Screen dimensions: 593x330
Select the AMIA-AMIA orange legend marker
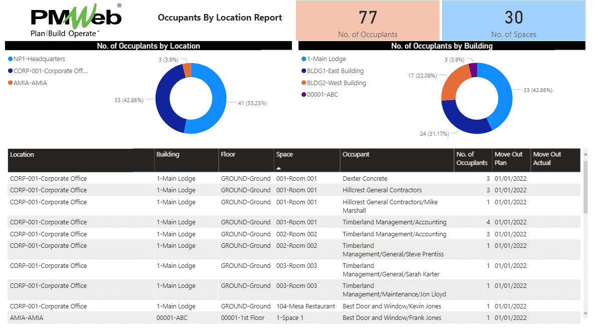(11, 83)
